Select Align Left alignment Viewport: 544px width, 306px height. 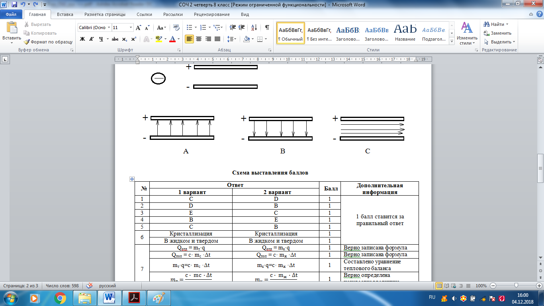[x=190, y=39]
